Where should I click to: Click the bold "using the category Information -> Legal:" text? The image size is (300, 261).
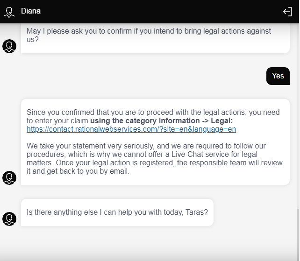(x=161, y=121)
